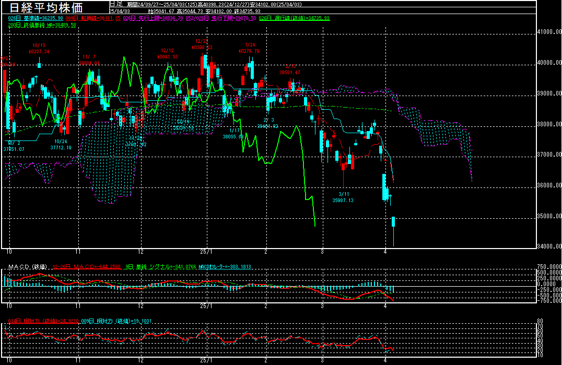Click the 始35041.67 opening price value
This screenshot has width=562, height=365.
pyautogui.click(x=161, y=11)
